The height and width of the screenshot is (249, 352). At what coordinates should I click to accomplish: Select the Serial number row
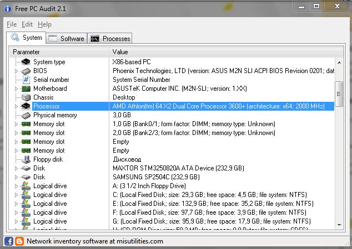pos(172,80)
